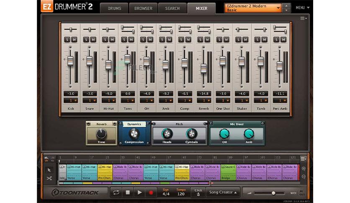Select the green Bridge song block

(x=228, y=172)
